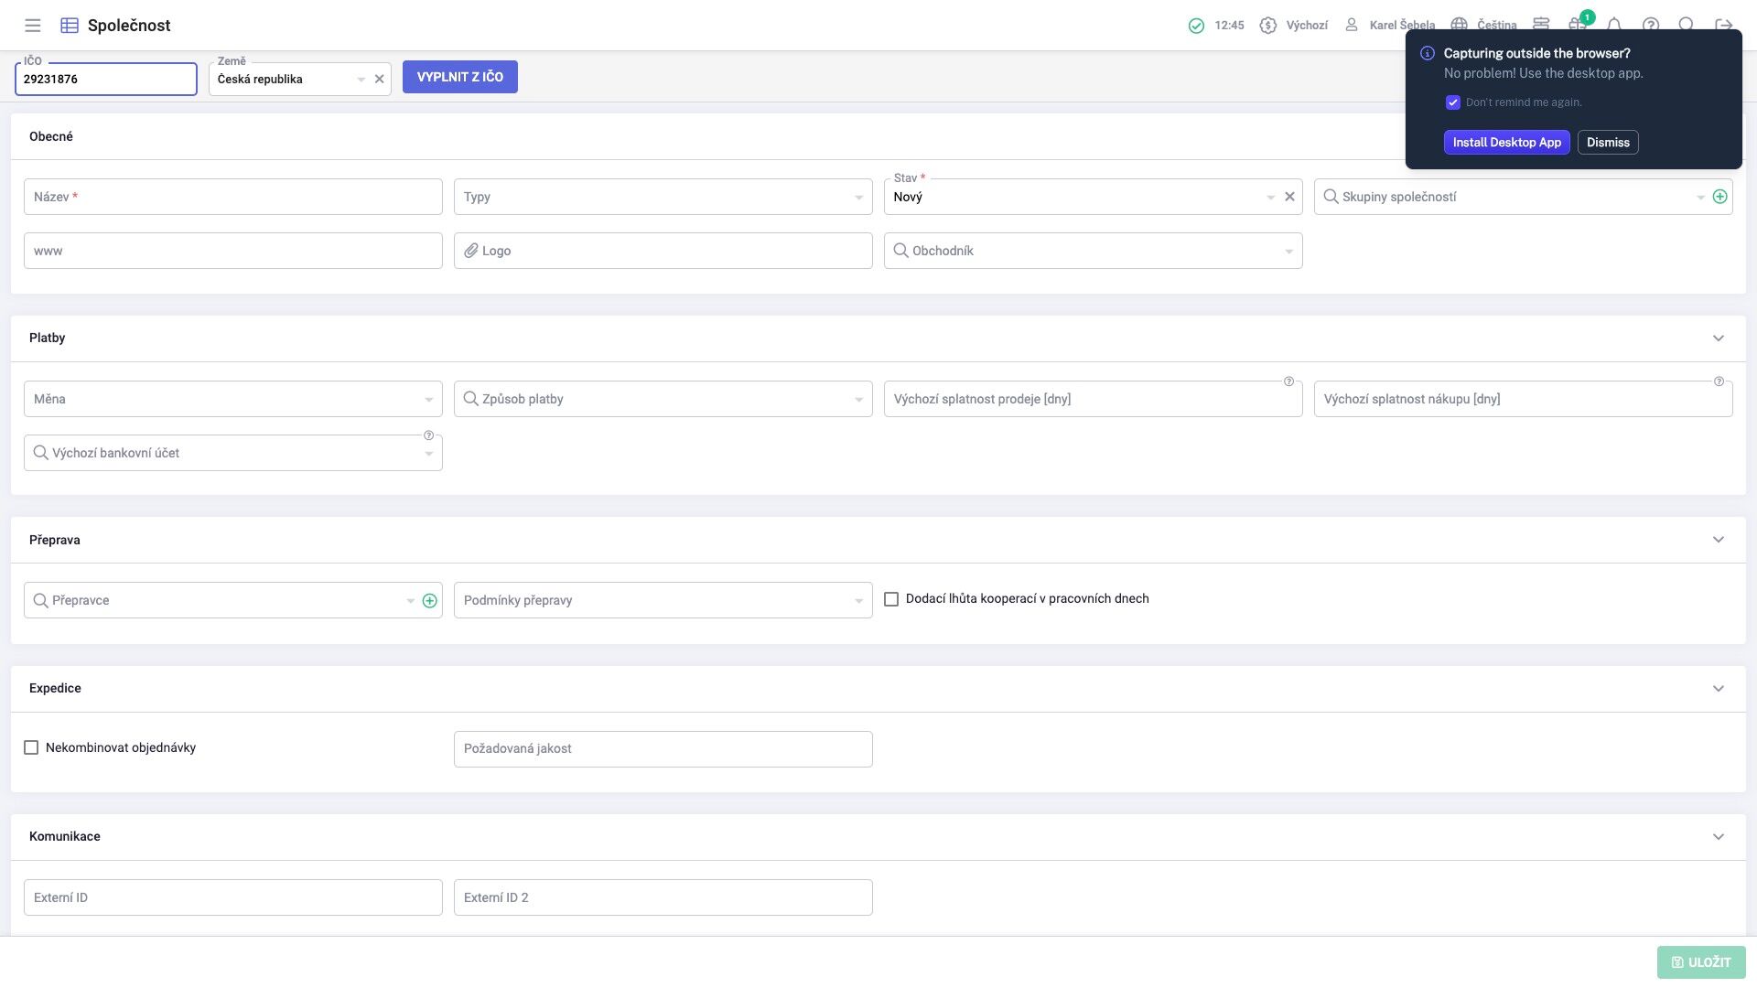The width and height of the screenshot is (1757, 988).
Task: Click the gift icon with notification badge
Action: [x=1577, y=25]
